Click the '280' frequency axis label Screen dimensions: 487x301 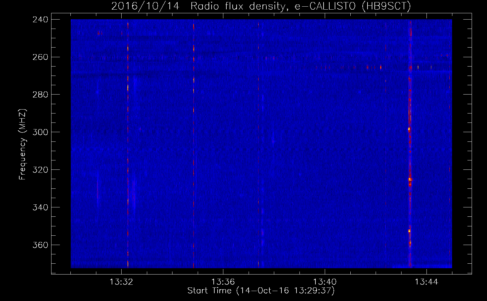coord(40,95)
